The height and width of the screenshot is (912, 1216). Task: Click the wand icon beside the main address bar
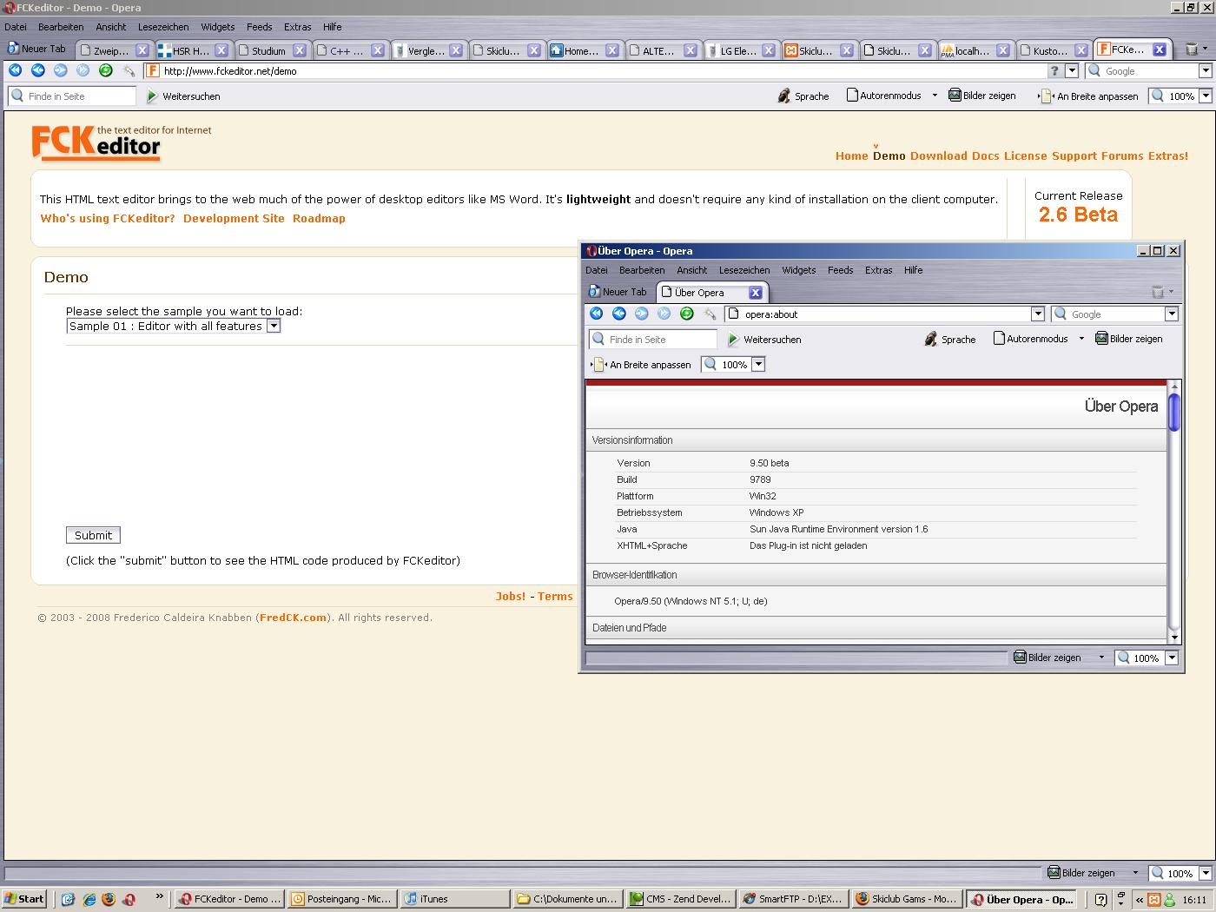click(x=129, y=71)
